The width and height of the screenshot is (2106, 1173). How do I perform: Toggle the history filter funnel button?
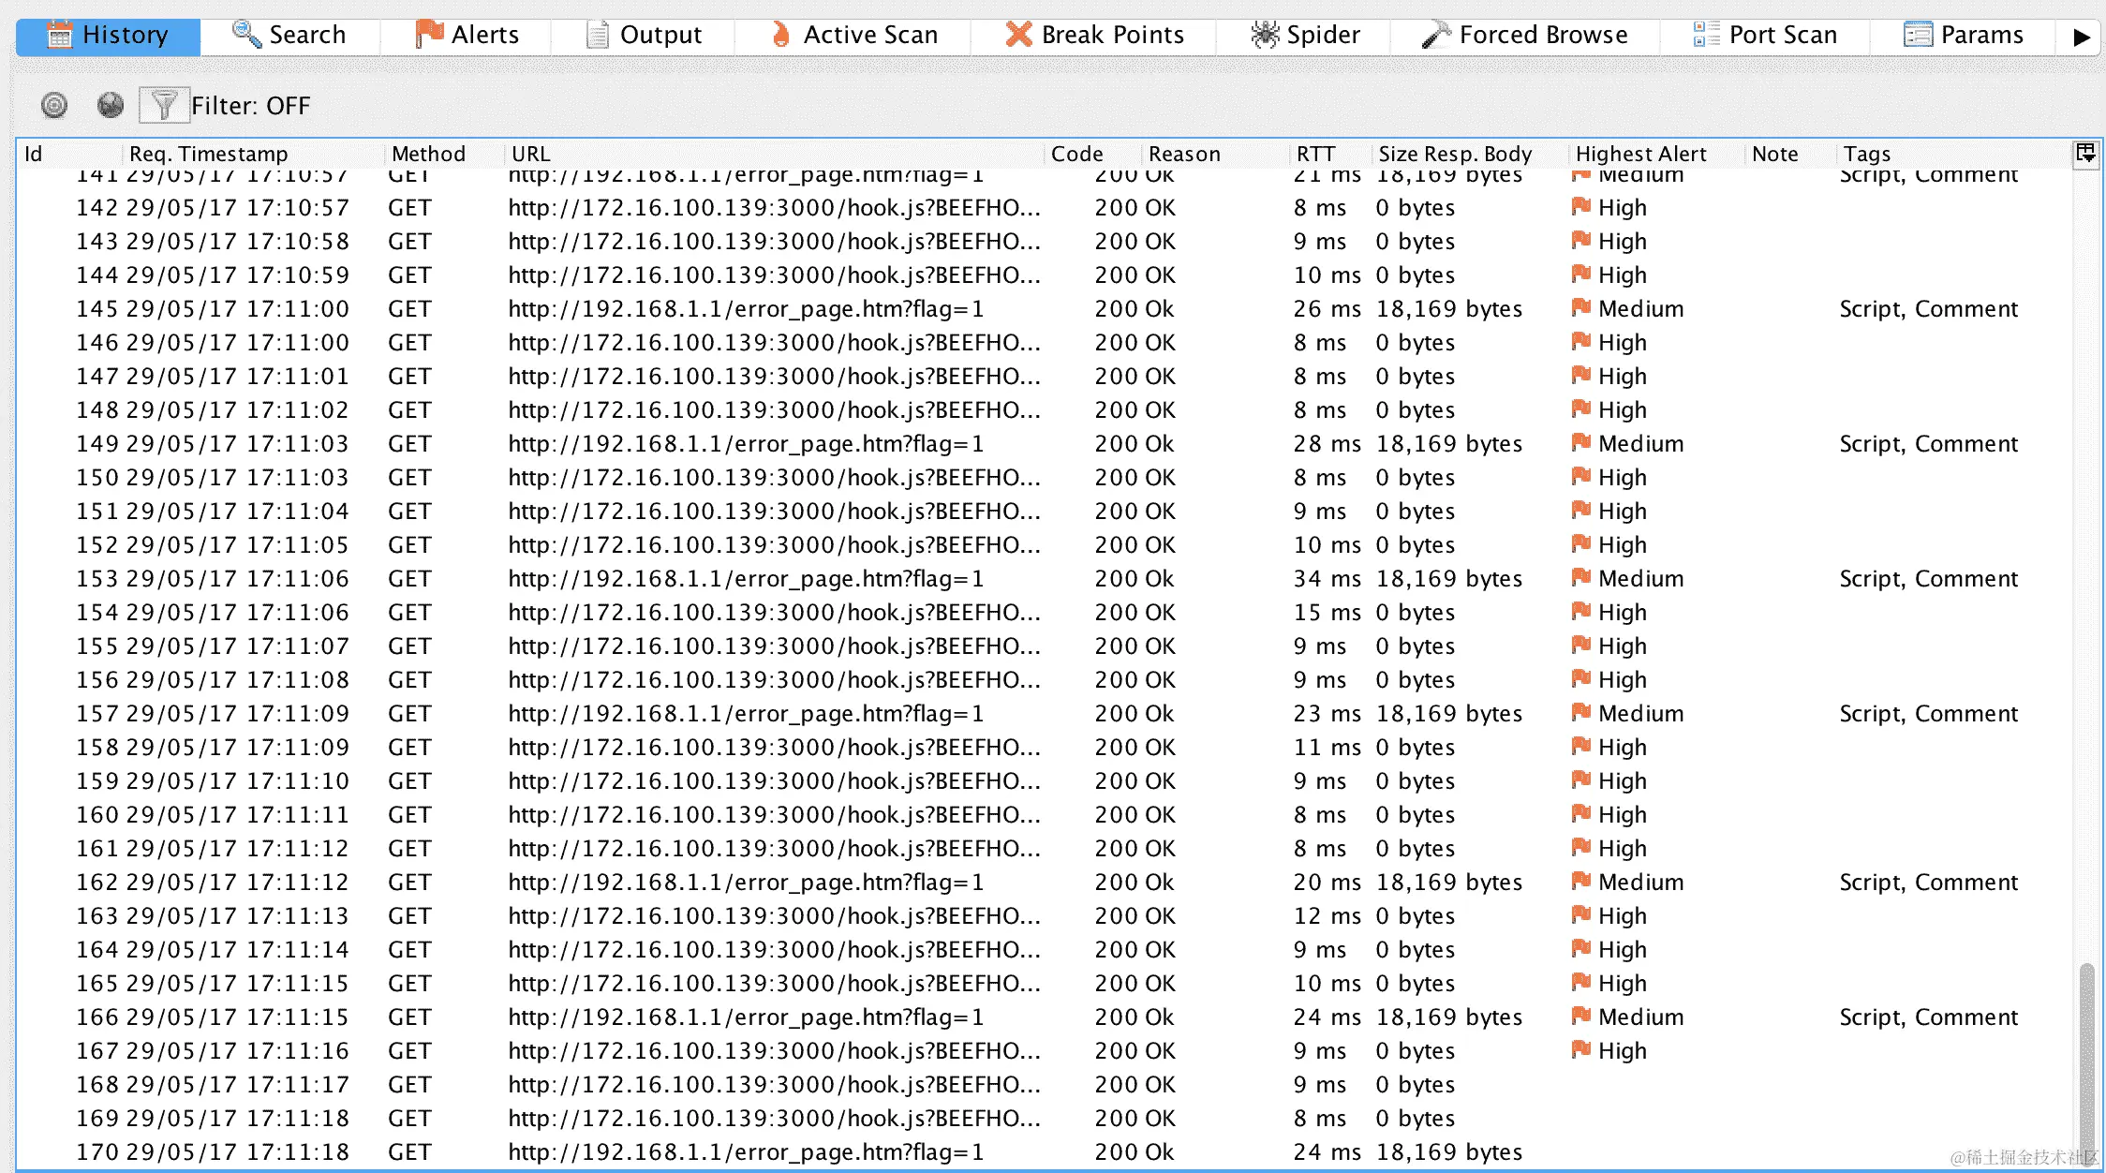[x=164, y=105]
